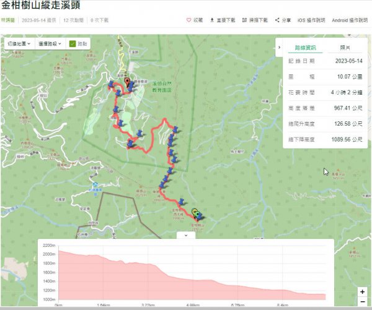Open Android instructions link
372x310 pixels.
pos(350,20)
